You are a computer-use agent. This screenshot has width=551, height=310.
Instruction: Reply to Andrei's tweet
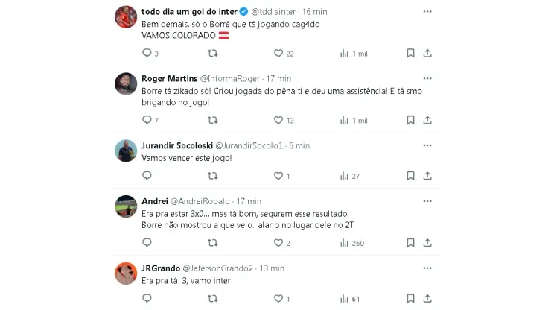pyautogui.click(x=147, y=243)
